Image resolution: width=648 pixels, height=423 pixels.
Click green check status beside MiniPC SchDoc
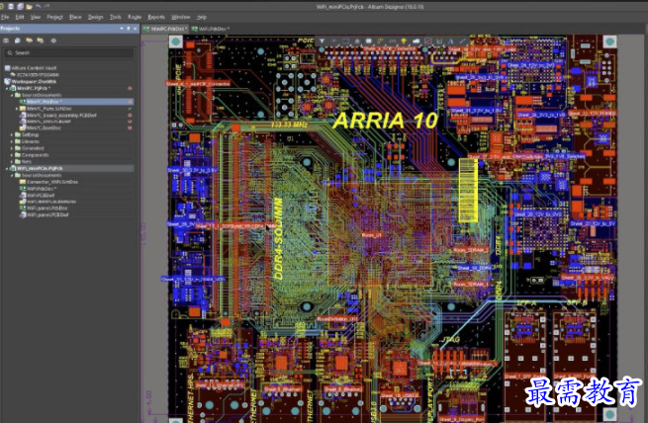click(x=130, y=109)
